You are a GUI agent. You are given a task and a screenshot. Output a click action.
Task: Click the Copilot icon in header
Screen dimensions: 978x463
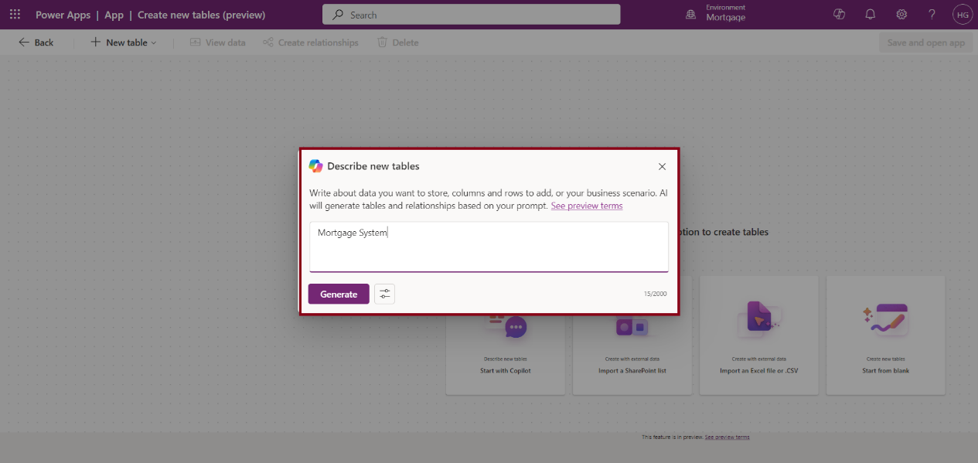pyautogui.click(x=839, y=15)
